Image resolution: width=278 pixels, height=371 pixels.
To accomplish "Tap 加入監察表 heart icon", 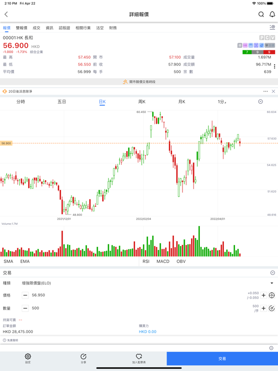I will [x=139, y=357].
